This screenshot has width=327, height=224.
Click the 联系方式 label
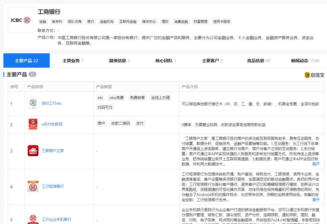47,31
